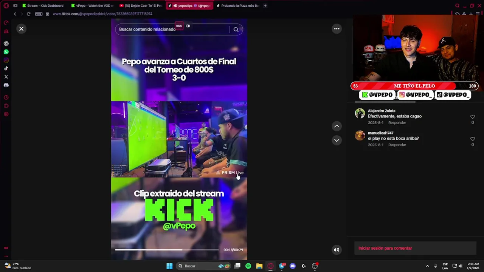Like manuelleal1747's comment
The width and height of the screenshot is (484, 272).
[x=472, y=139]
